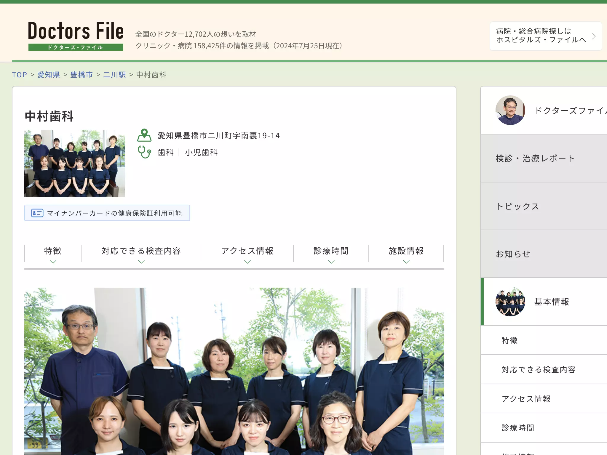Click the address 愛知県豊橋市二川町字南裏19-14
607x455 pixels.
[219, 136]
